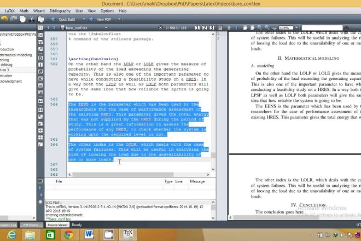361x241 pixels.
Task: Run View PDF with blue arrow
Action: click(x=91, y=19)
